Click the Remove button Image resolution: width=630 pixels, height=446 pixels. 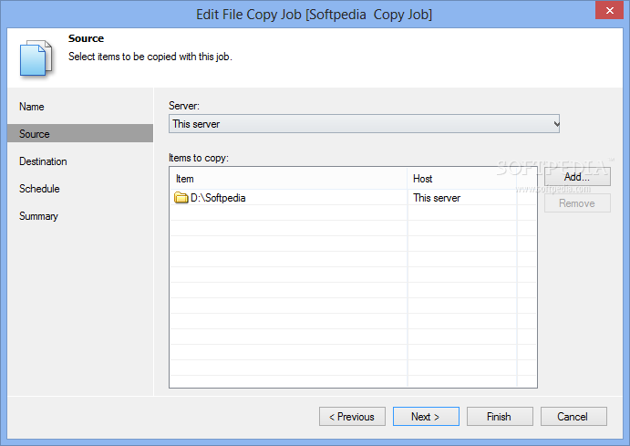tap(577, 203)
